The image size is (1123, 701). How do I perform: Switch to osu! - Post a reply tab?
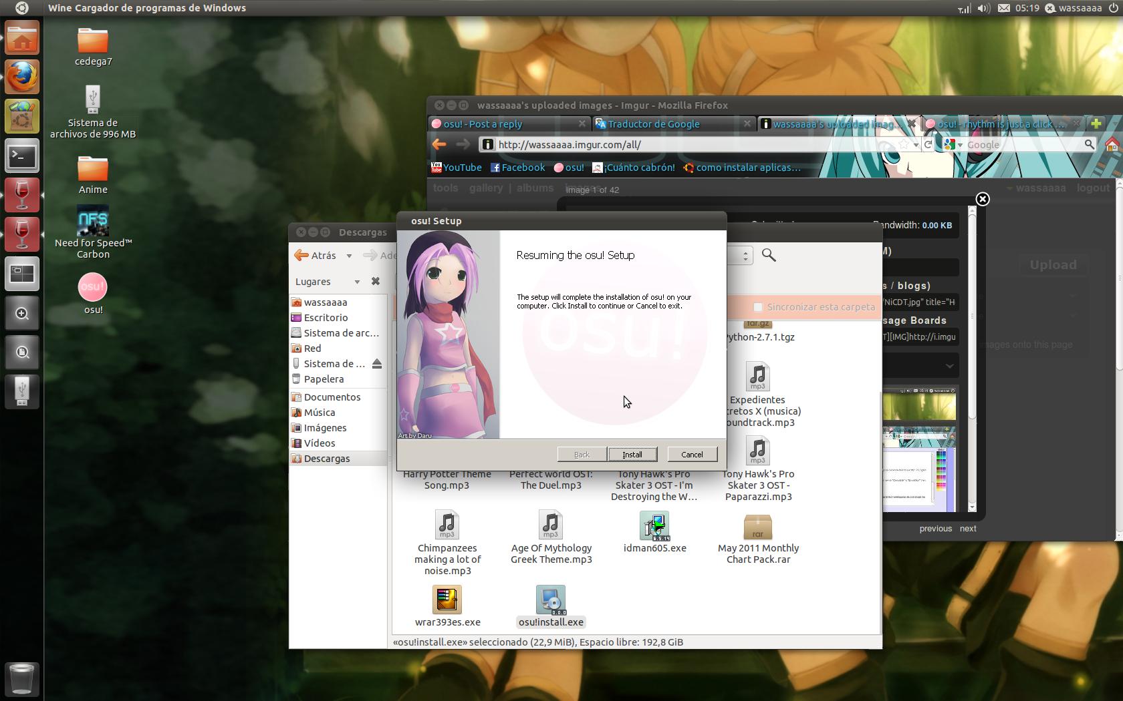click(508, 124)
